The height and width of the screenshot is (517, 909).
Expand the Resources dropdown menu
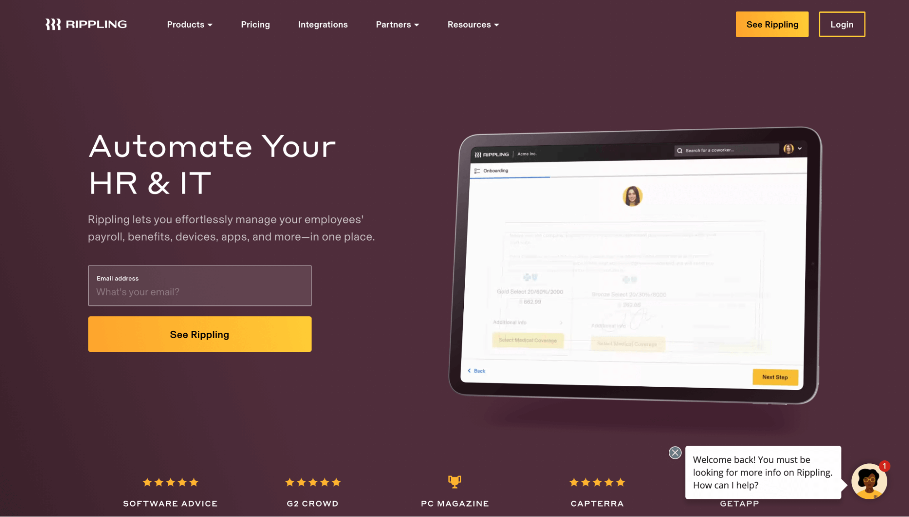(472, 25)
